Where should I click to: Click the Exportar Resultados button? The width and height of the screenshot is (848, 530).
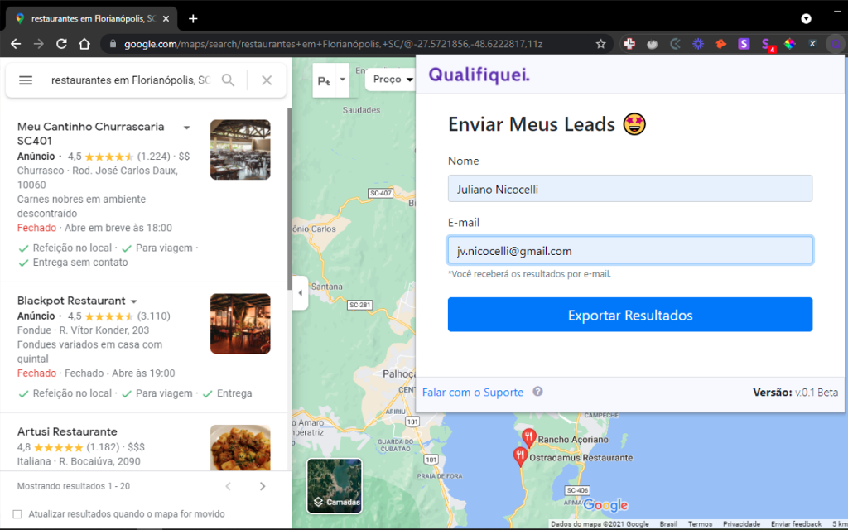(x=630, y=314)
